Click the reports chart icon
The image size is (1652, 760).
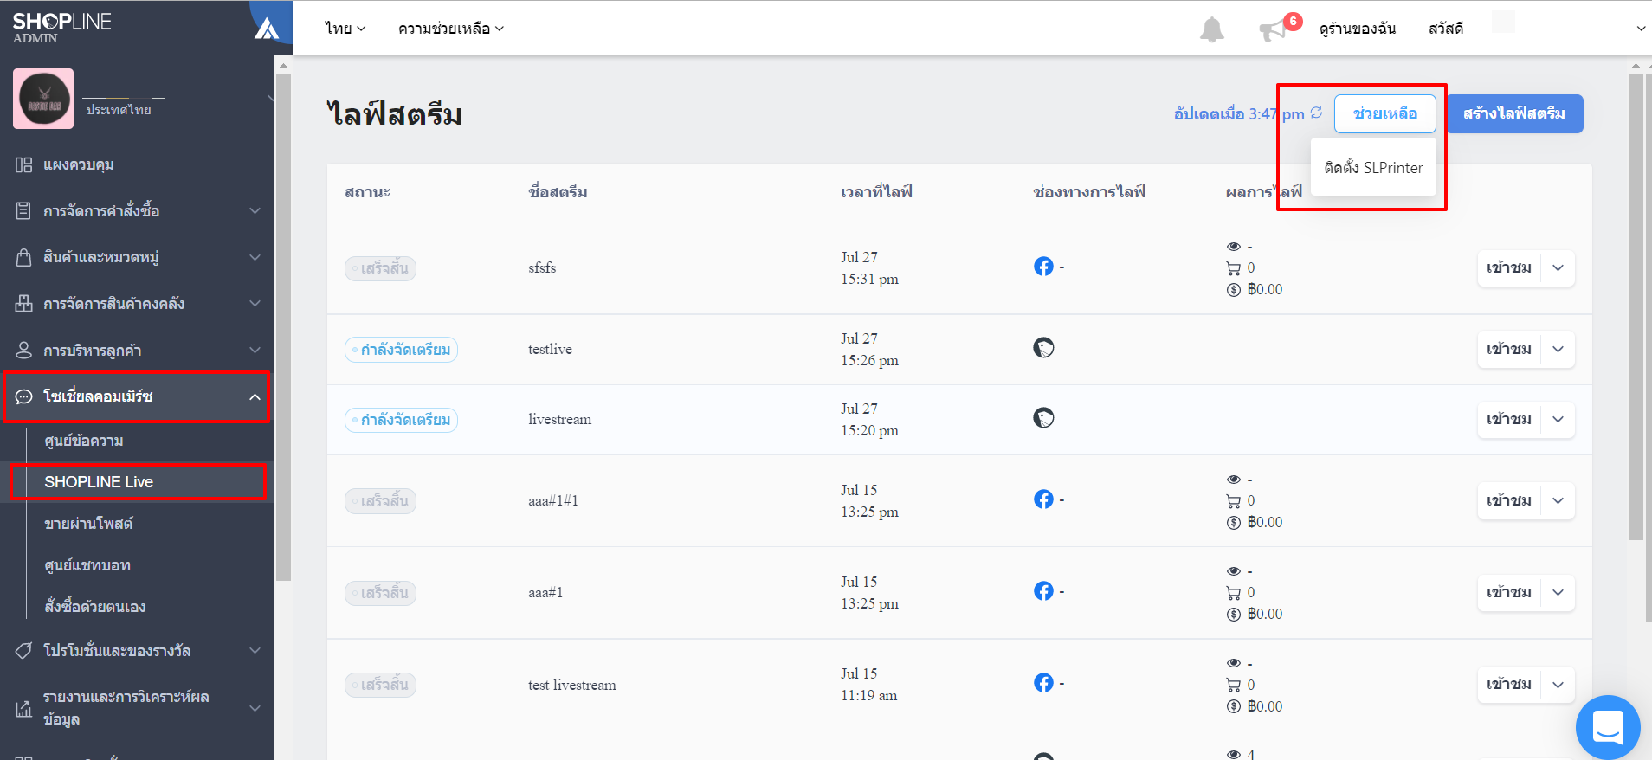point(23,709)
